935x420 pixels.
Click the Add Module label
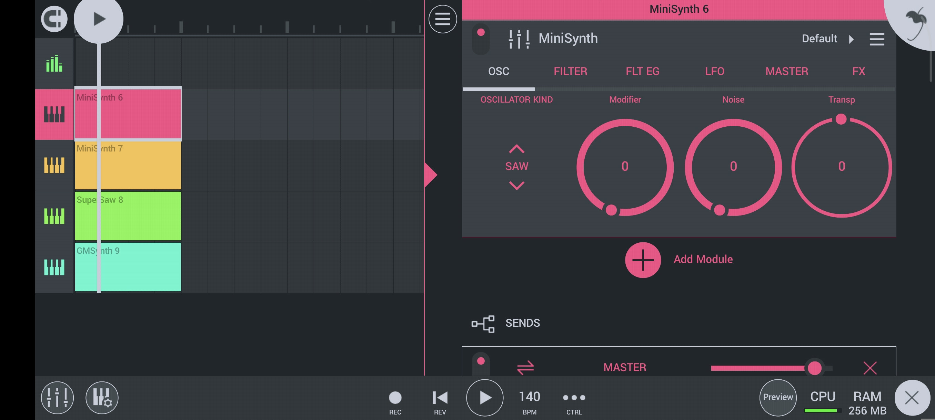click(703, 260)
